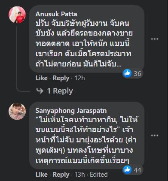The image size is (168, 181).
Task: Show who reacted via the 36 count
Action: coord(137,74)
